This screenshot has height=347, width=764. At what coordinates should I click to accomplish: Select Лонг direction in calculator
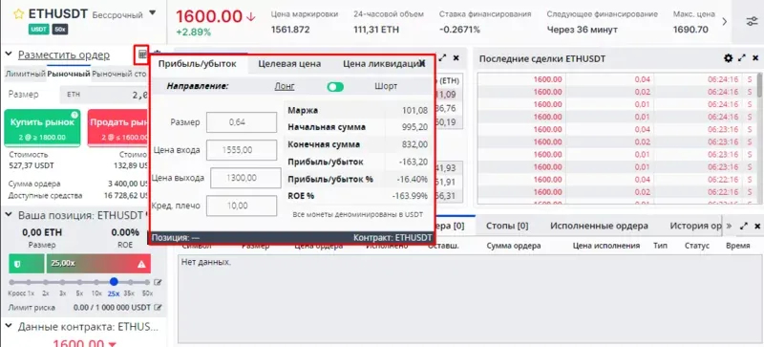point(285,86)
